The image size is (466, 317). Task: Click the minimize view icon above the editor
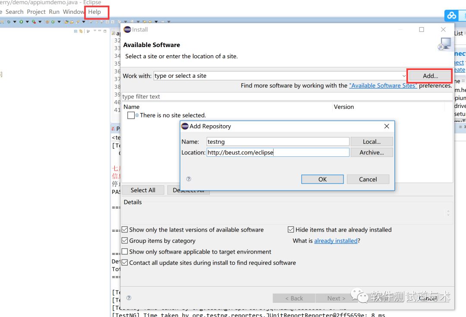click(x=101, y=31)
